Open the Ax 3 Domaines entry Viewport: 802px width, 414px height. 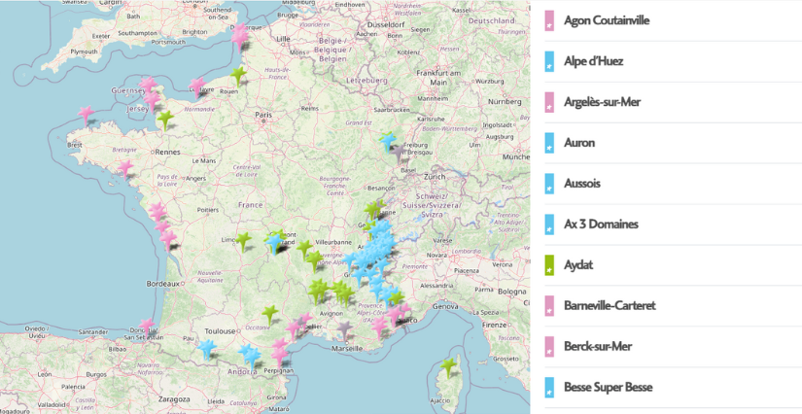[x=601, y=224]
